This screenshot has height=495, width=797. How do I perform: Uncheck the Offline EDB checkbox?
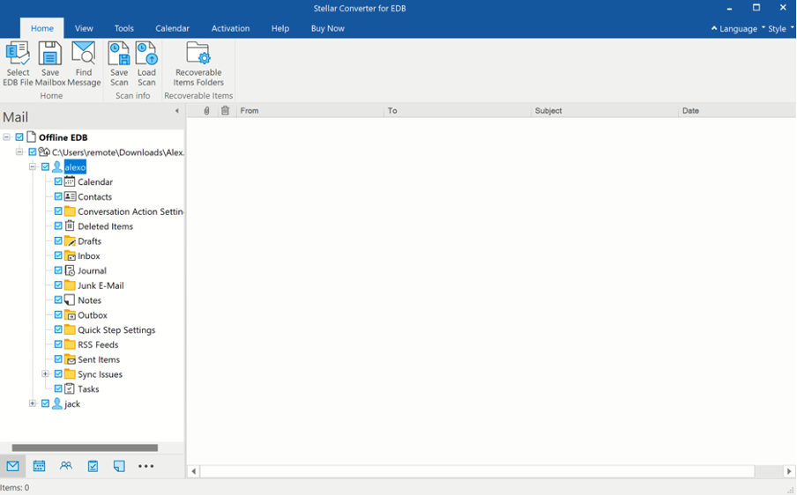coord(19,137)
